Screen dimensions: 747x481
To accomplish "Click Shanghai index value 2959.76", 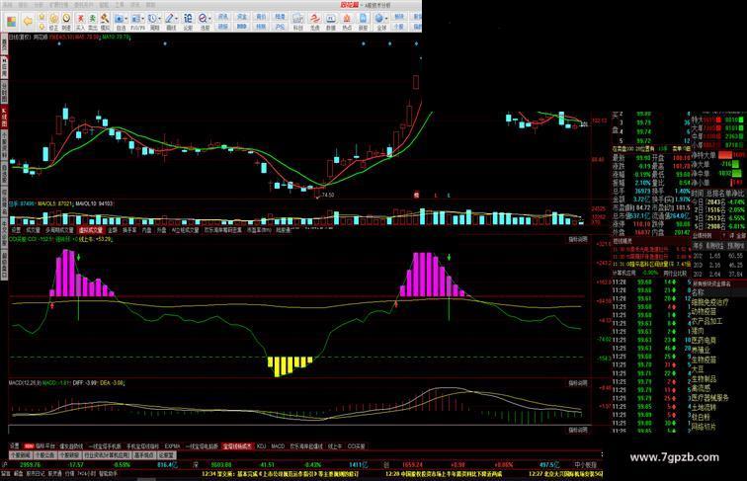I will 30,464.
